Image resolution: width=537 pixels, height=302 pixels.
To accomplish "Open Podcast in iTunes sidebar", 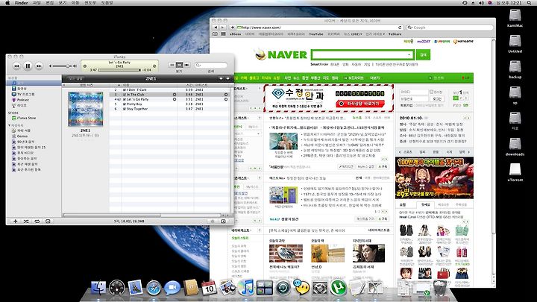I will pyautogui.click(x=21, y=100).
